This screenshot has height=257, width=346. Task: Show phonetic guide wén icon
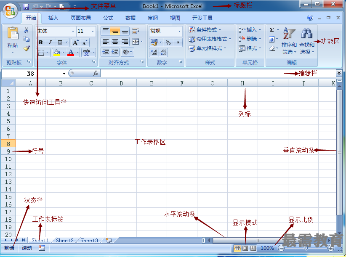point(86,53)
